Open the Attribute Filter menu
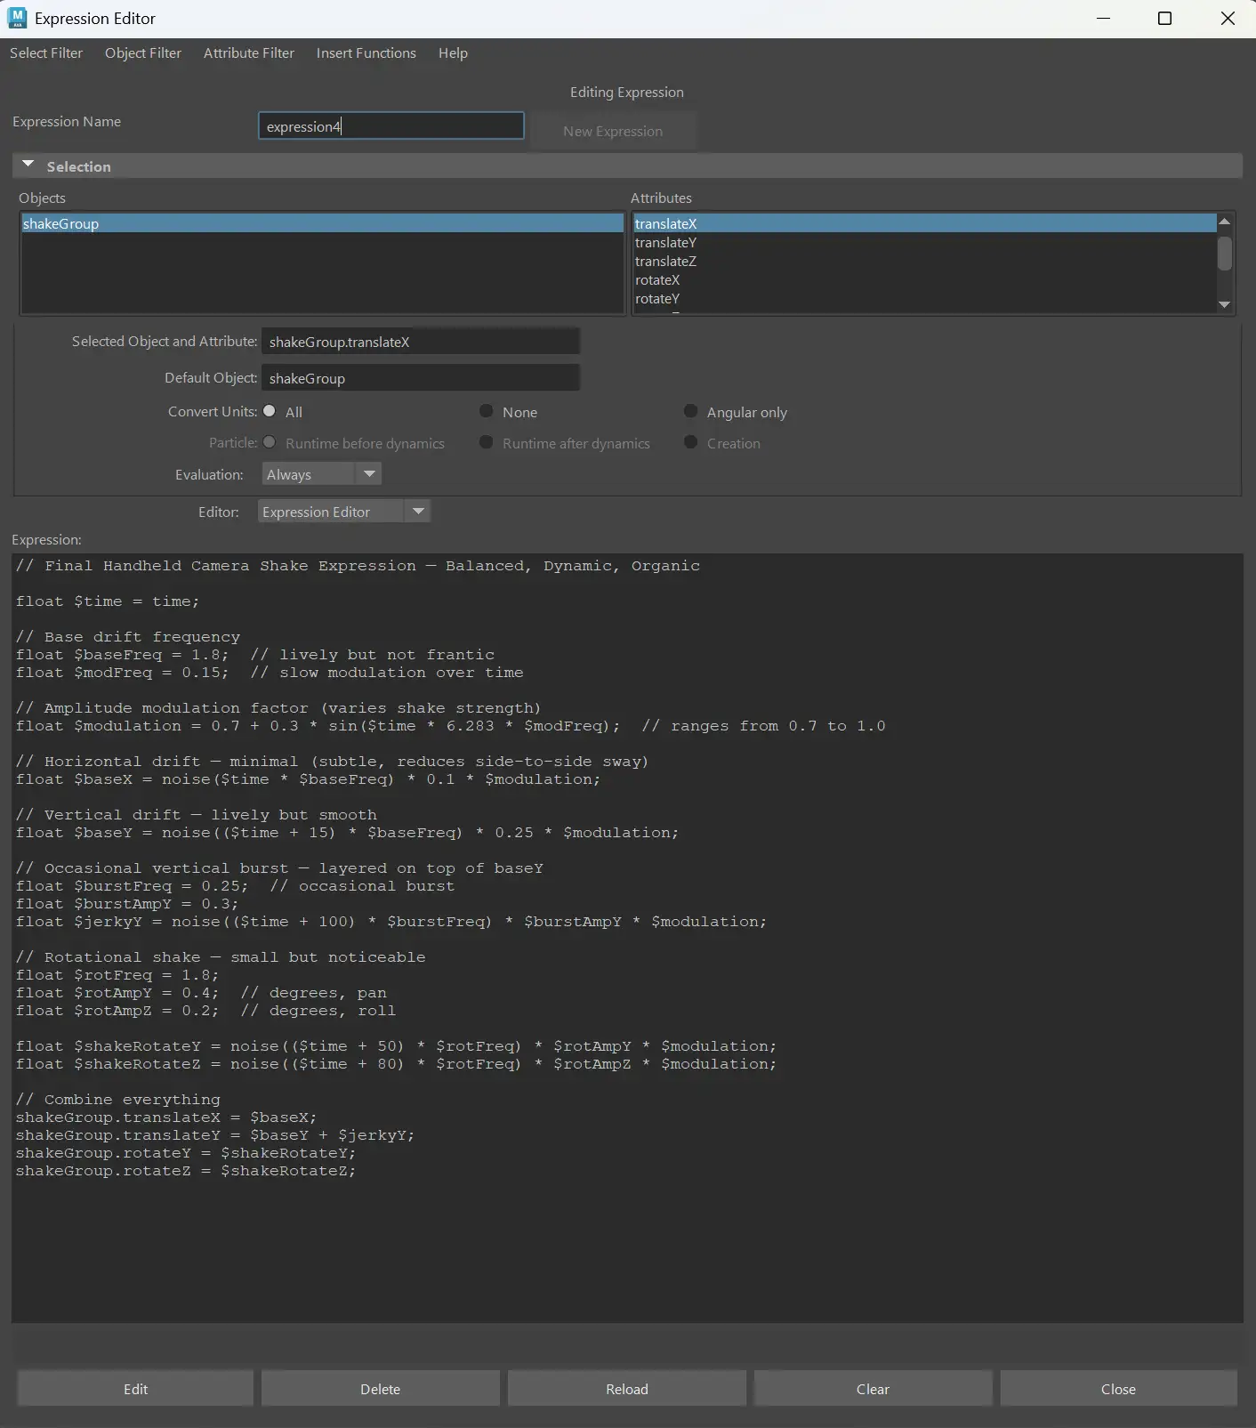The height and width of the screenshot is (1428, 1256). coord(248,53)
